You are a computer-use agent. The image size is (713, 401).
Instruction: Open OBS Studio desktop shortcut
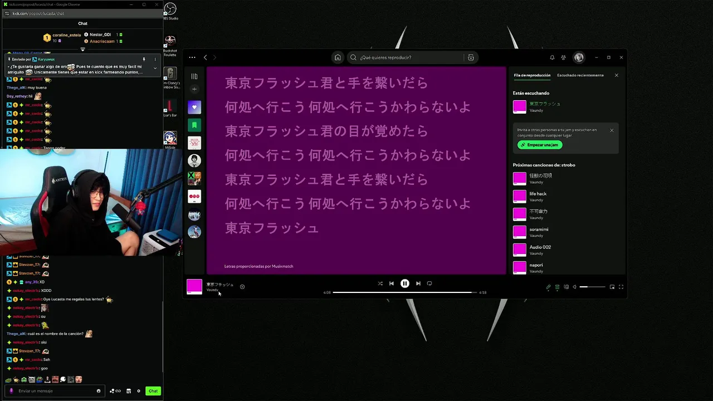(170, 12)
